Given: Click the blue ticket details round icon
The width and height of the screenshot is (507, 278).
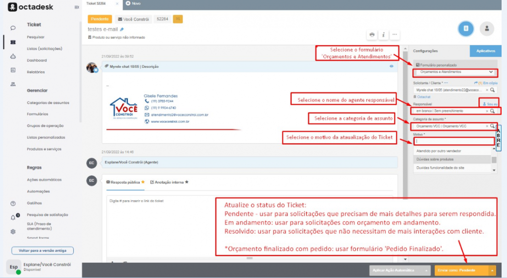Looking at the screenshot, I should [465, 29].
